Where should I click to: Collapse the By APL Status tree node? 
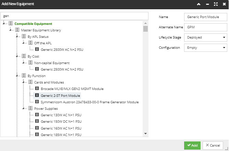click(x=17, y=36)
